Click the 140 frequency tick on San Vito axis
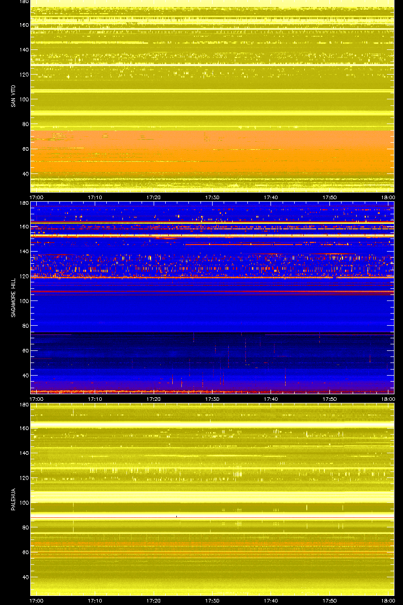403x605 pixels. [24, 49]
